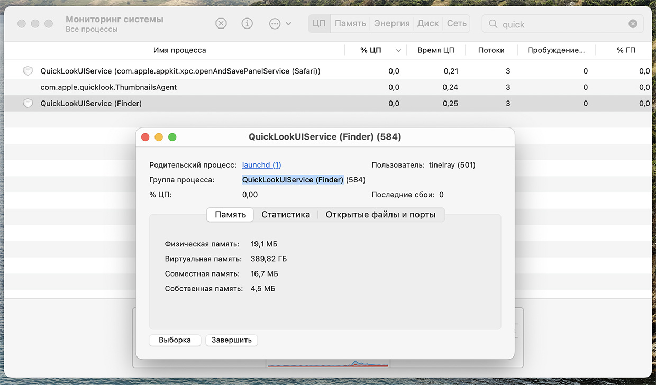Select QuickLookUIService (Finder) row in list
Screen dimensions: 656x385
click(328, 104)
